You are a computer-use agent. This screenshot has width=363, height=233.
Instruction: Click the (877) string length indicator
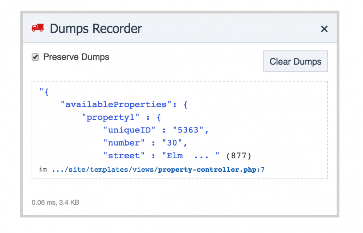238,156
